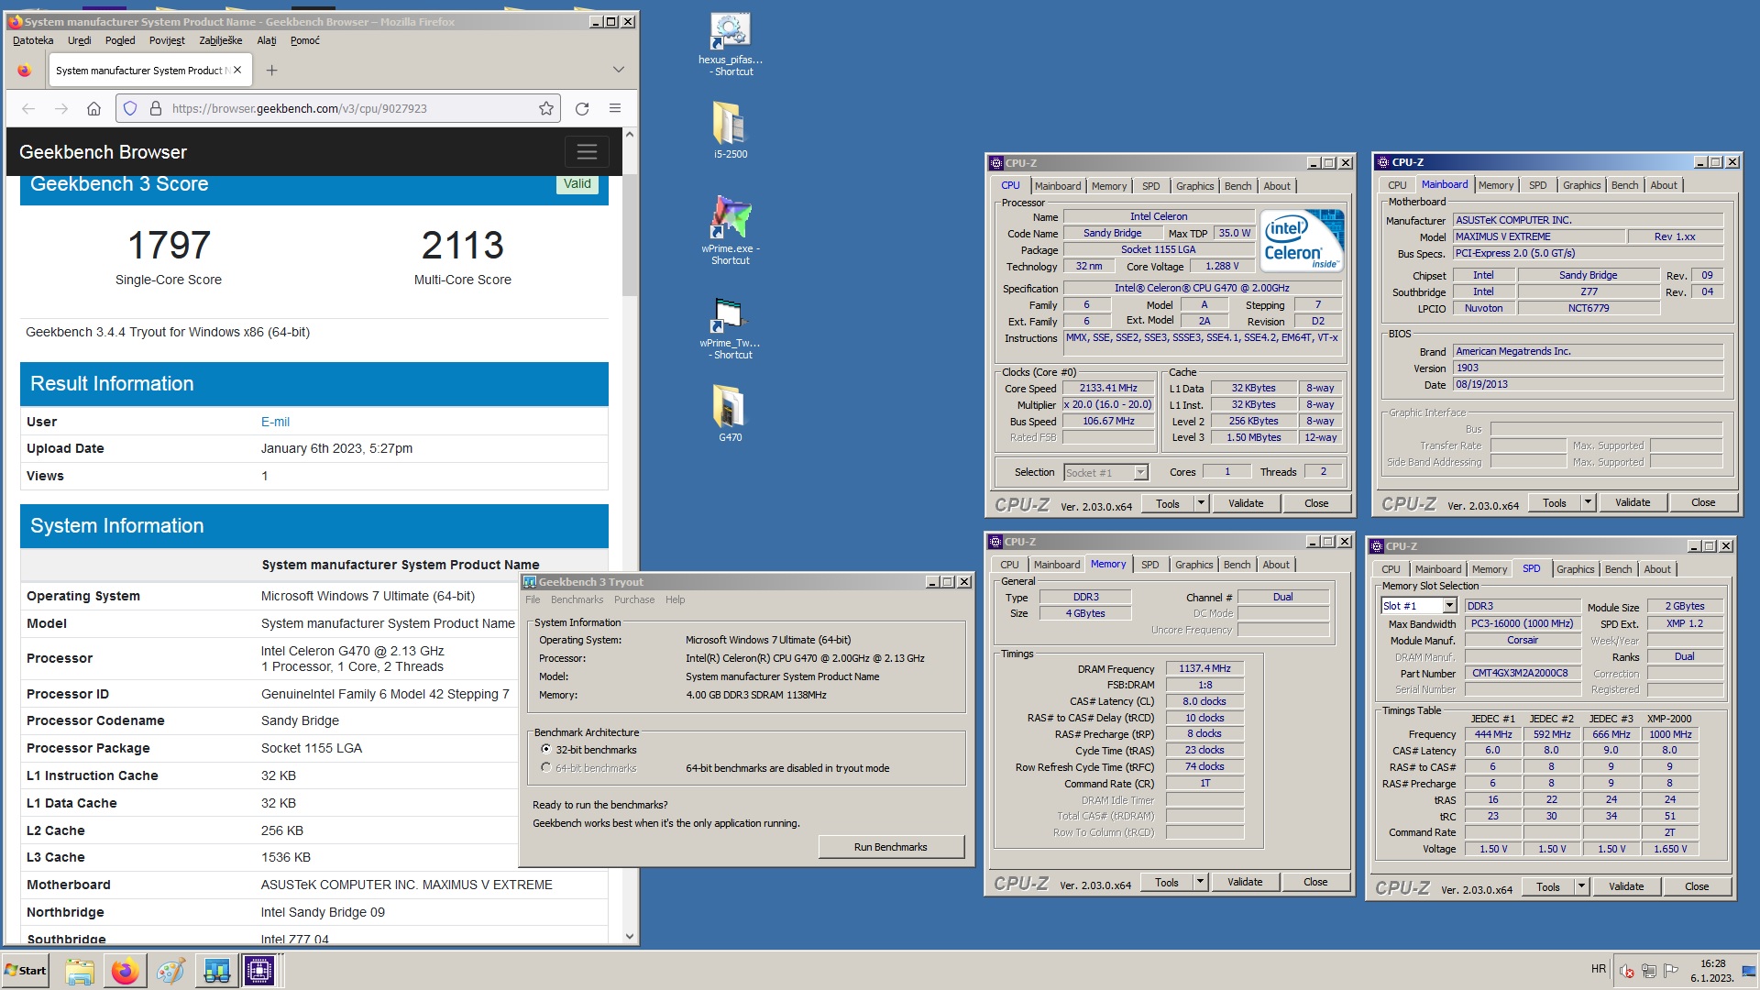This screenshot has height=990, width=1760.
Task: Reload the Geekbench page
Action: [x=582, y=108]
